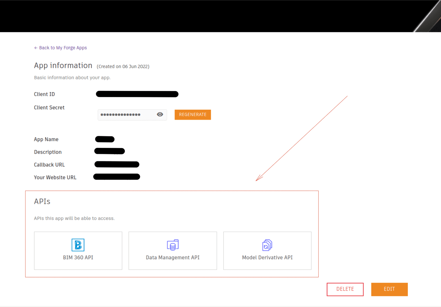Select the BIM 360 API icon

pos(78,245)
